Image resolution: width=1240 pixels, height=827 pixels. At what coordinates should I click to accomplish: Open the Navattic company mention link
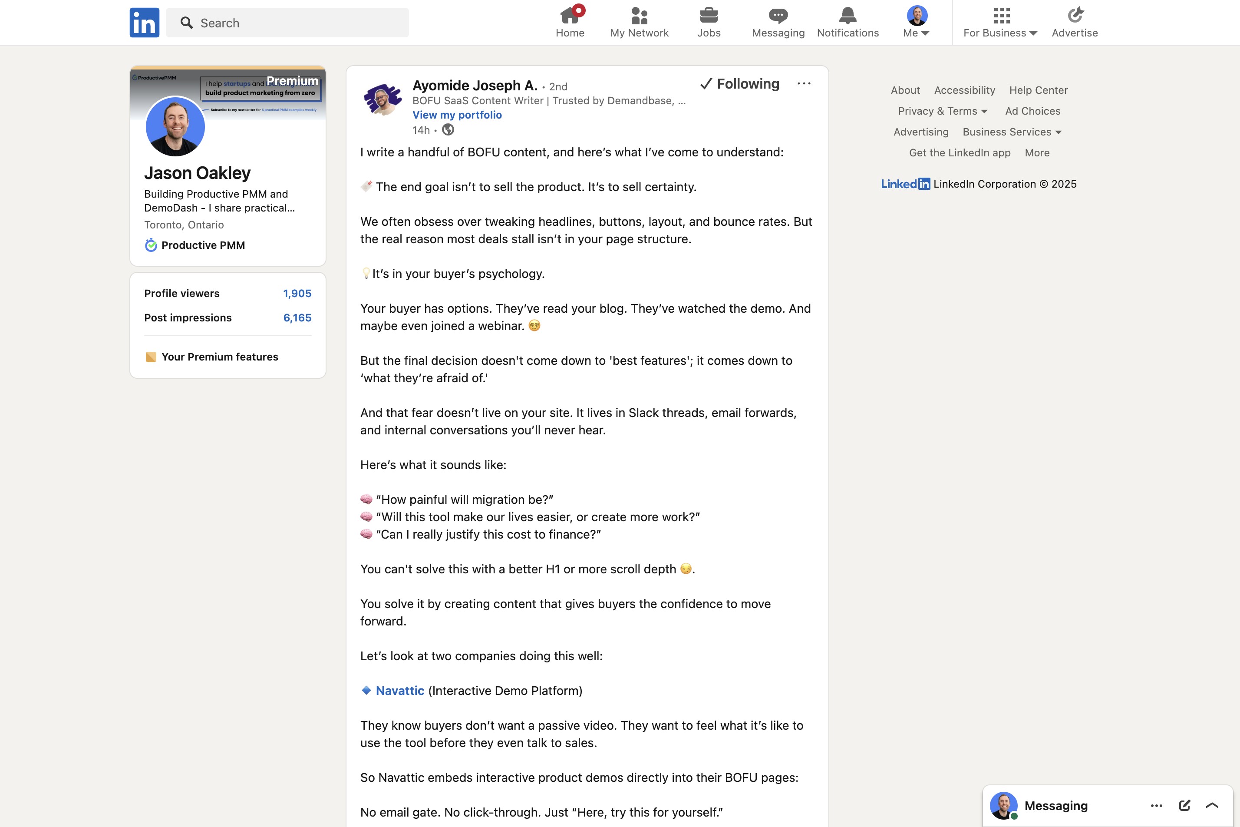(399, 691)
